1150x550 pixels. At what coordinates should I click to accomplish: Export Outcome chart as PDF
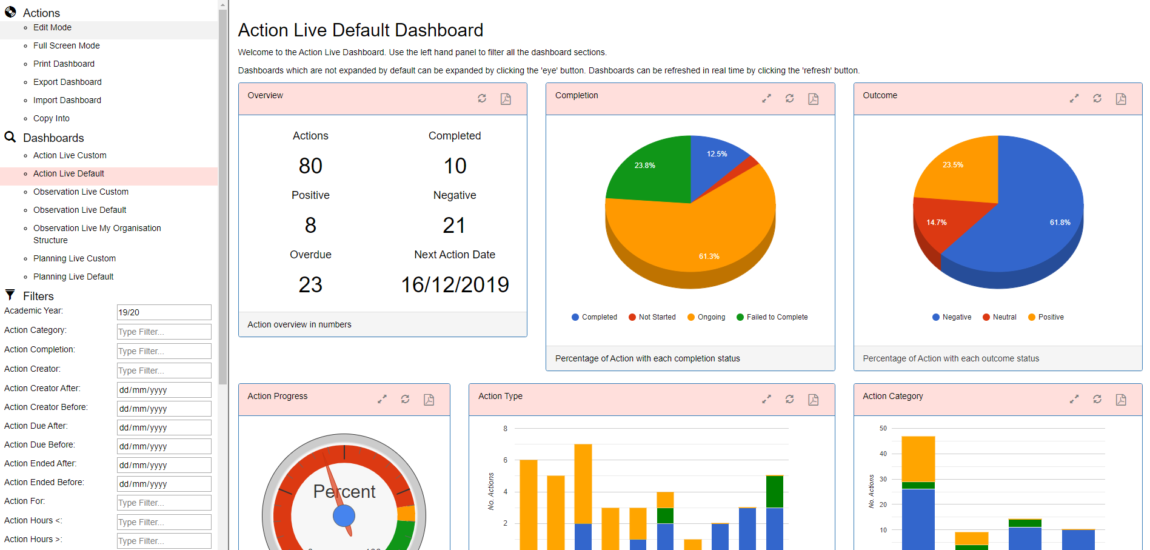click(x=1121, y=99)
